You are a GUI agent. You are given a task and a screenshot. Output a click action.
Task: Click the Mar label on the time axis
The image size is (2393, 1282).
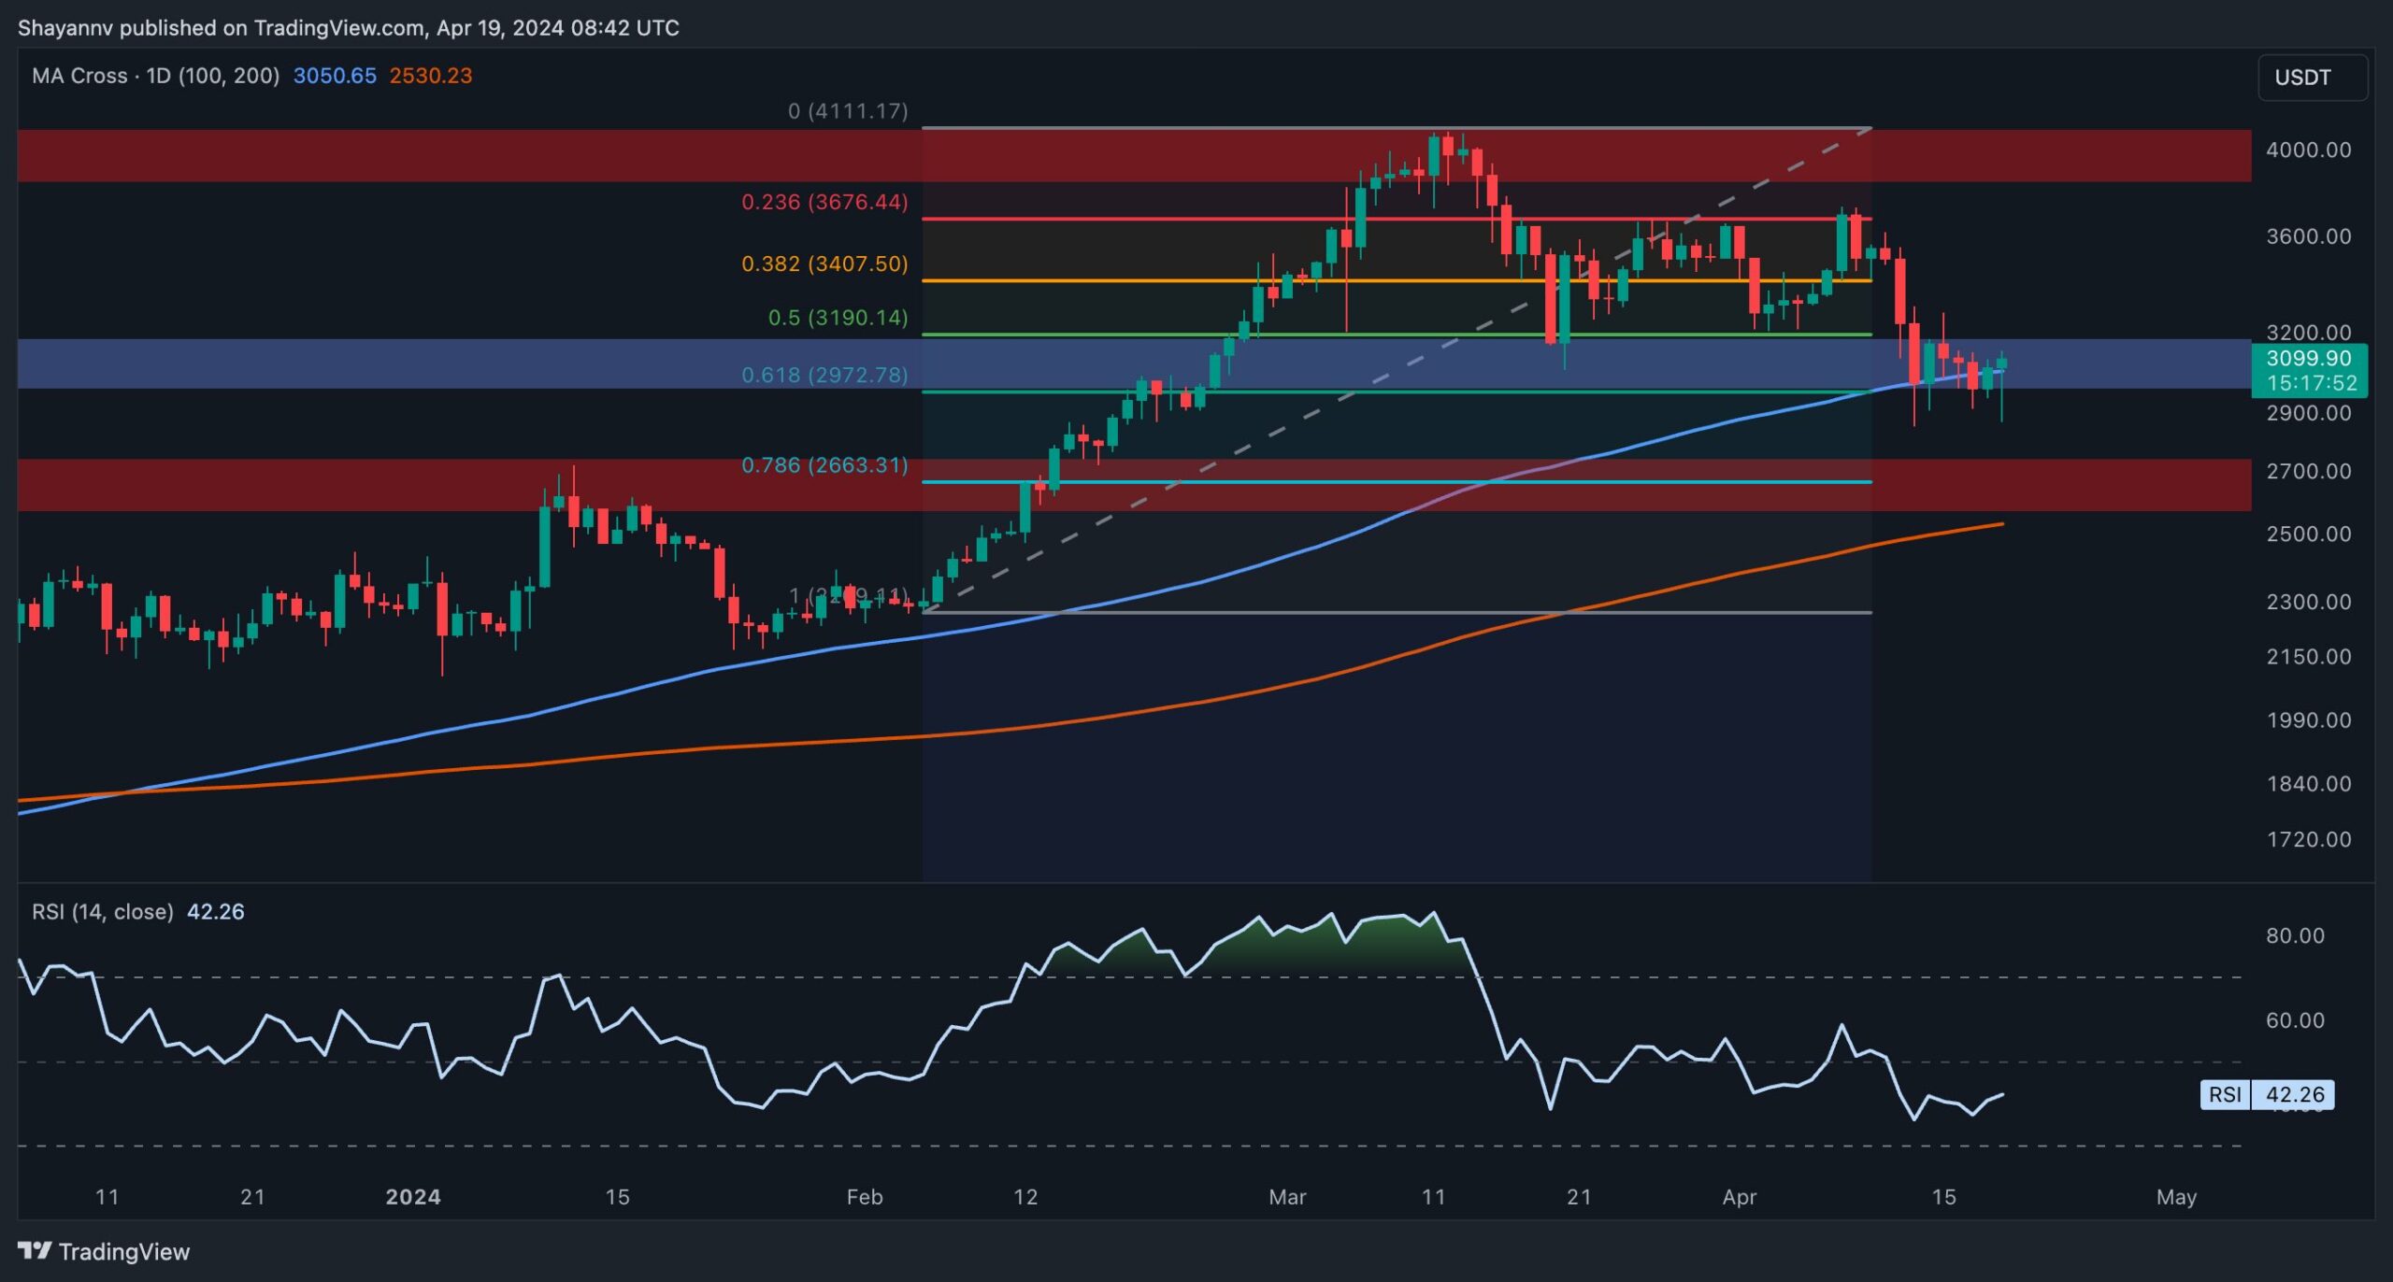pyautogui.click(x=1287, y=1197)
